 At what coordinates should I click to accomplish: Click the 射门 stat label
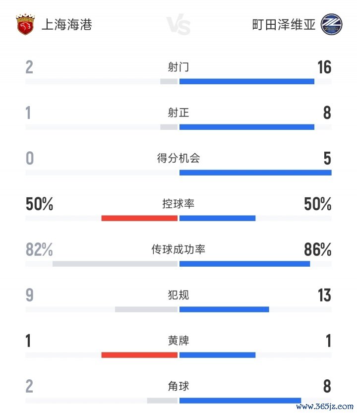coord(178,67)
